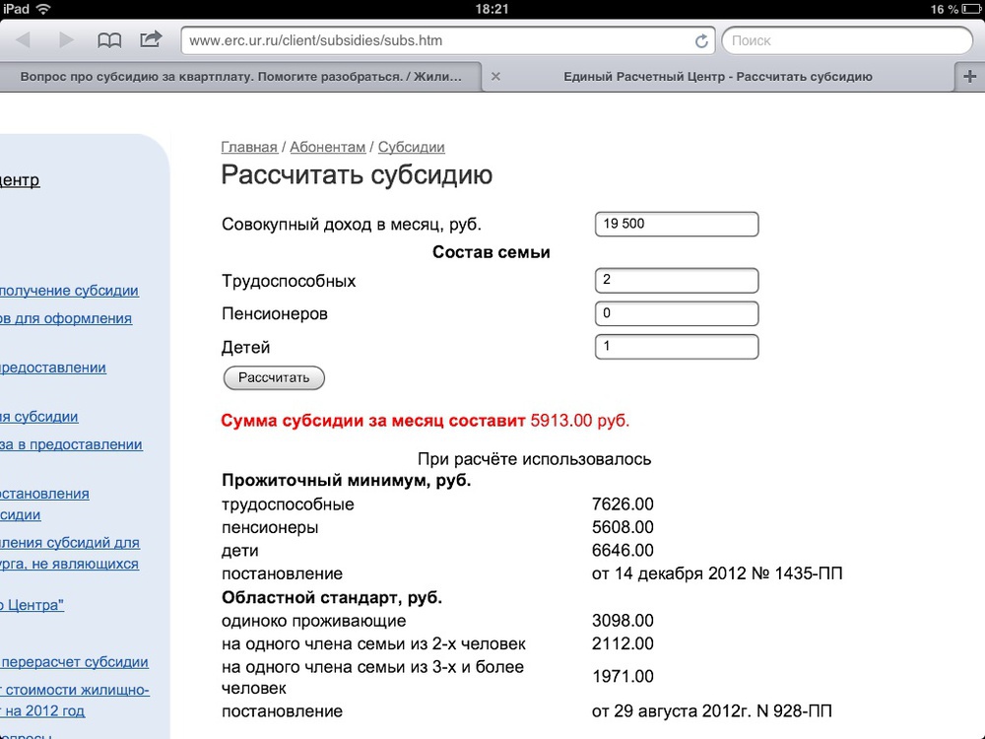985x739 pixels.
Task: Switch to the 'Вопрос про субсидию за квартплату' tab
Action: [x=240, y=77]
